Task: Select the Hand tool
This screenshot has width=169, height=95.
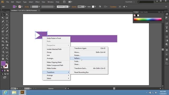Action: (3, 59)
